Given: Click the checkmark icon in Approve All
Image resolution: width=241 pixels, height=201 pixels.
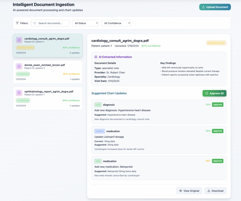Looking at the screenshot, I should pos(207,93).
